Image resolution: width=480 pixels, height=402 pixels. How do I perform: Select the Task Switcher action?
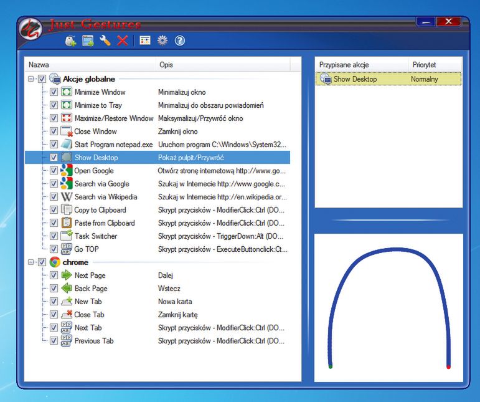(95, 236)
